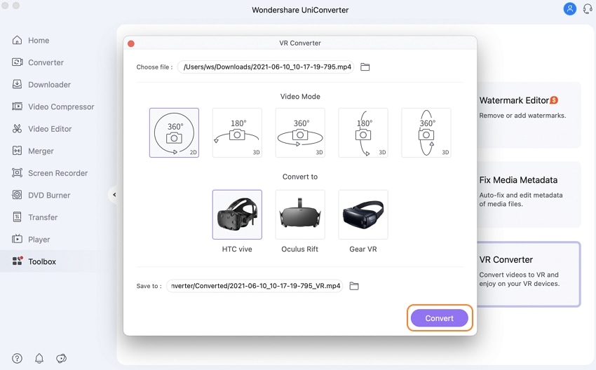This screenshot has width=596, height=370.
Task: Open the feedback chat icon
Action: [x=61, y=358]
